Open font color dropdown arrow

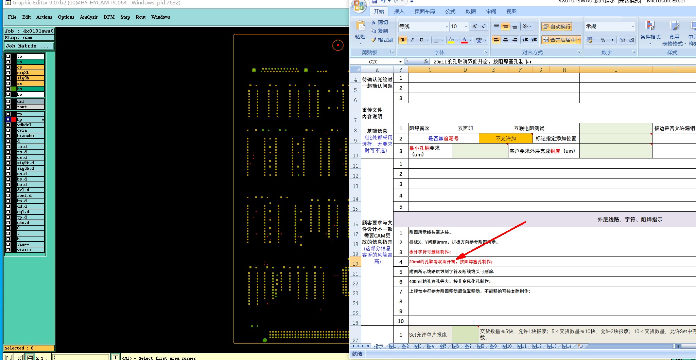(470, 40)
